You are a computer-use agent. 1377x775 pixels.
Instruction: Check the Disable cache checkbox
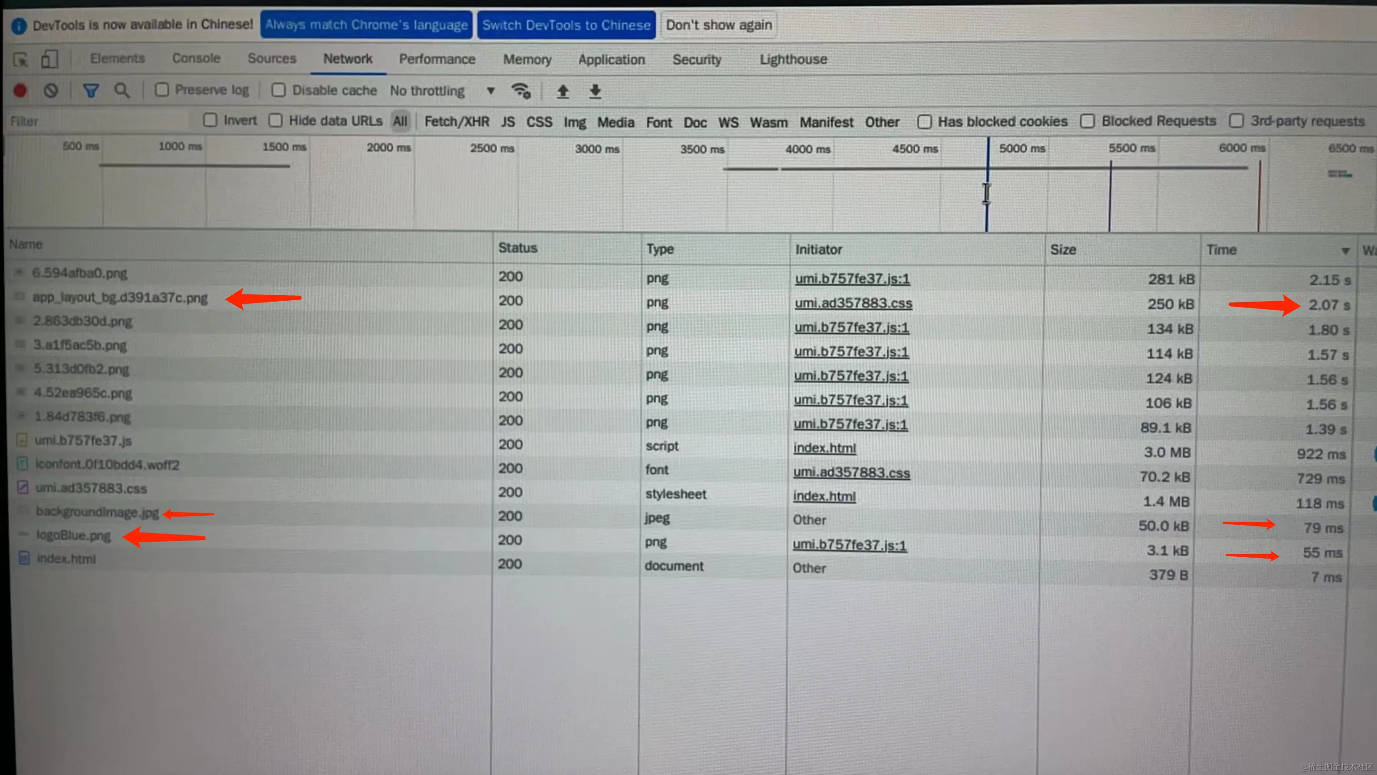pos(279,90)
